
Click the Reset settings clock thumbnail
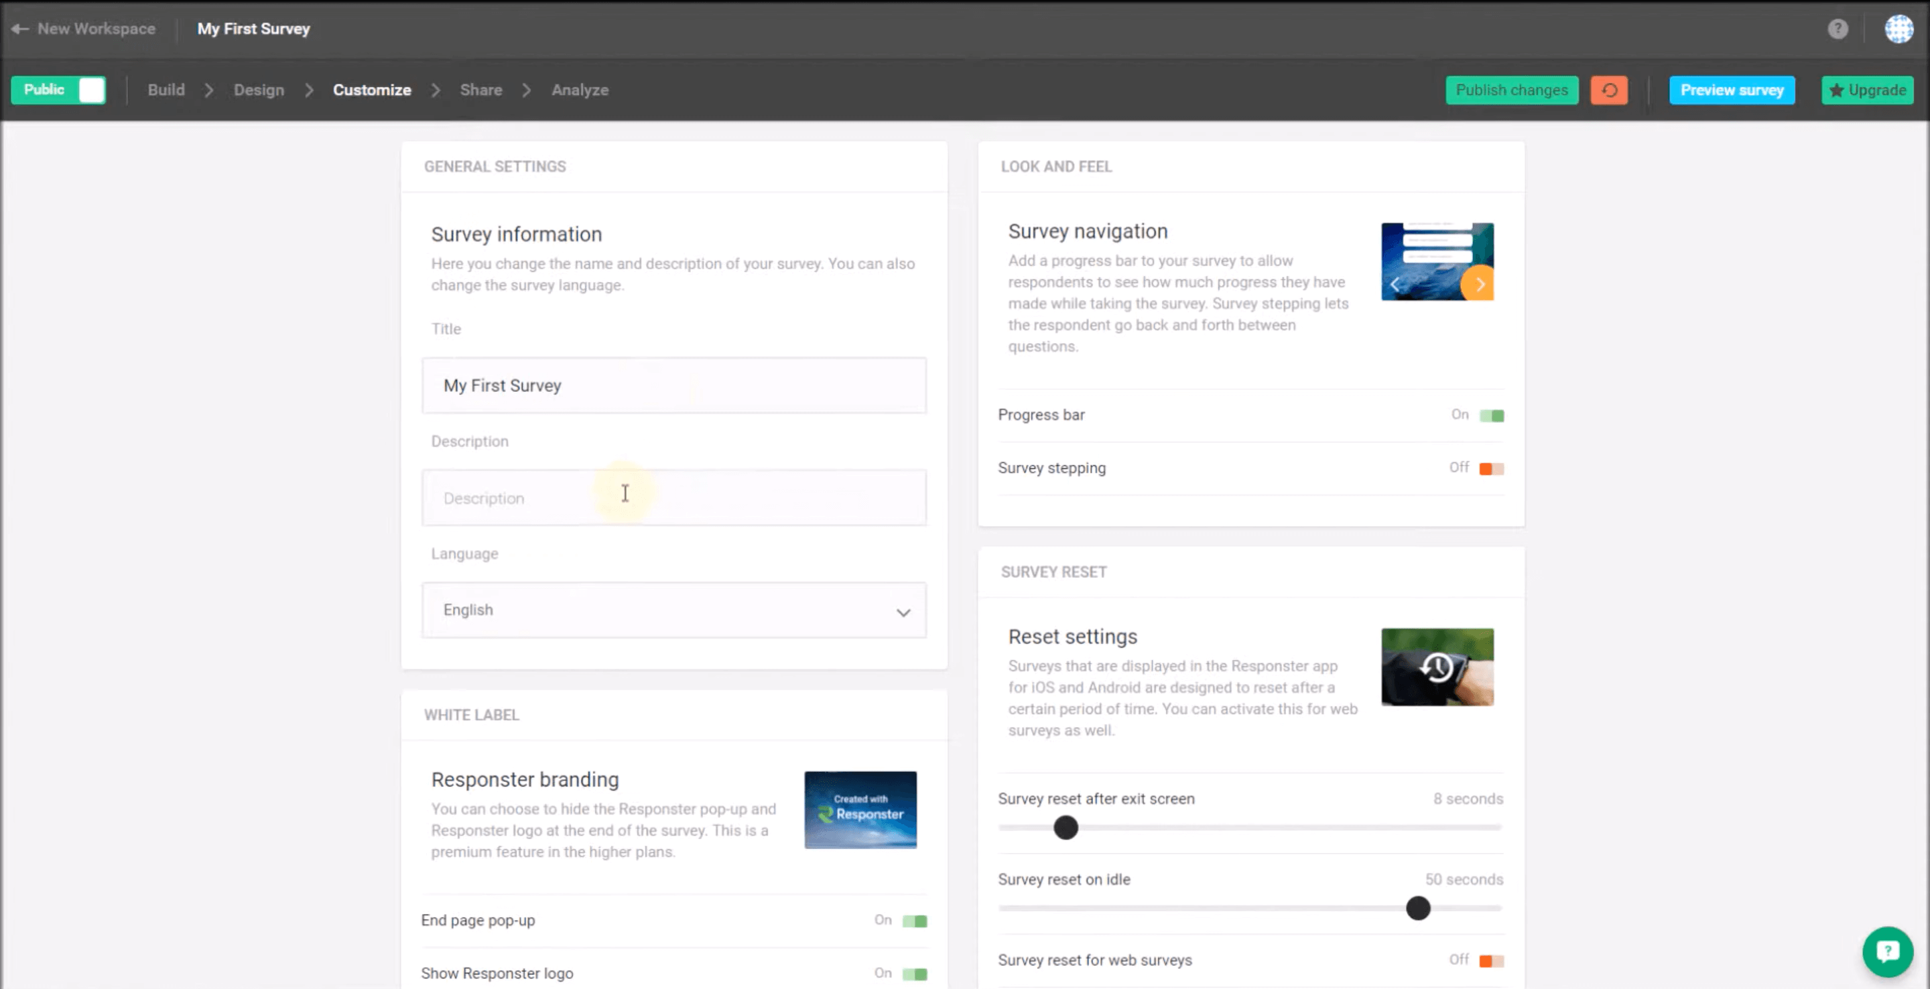[x=1436, y=667]
